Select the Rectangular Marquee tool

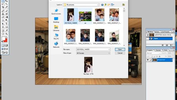click(3, 1)
